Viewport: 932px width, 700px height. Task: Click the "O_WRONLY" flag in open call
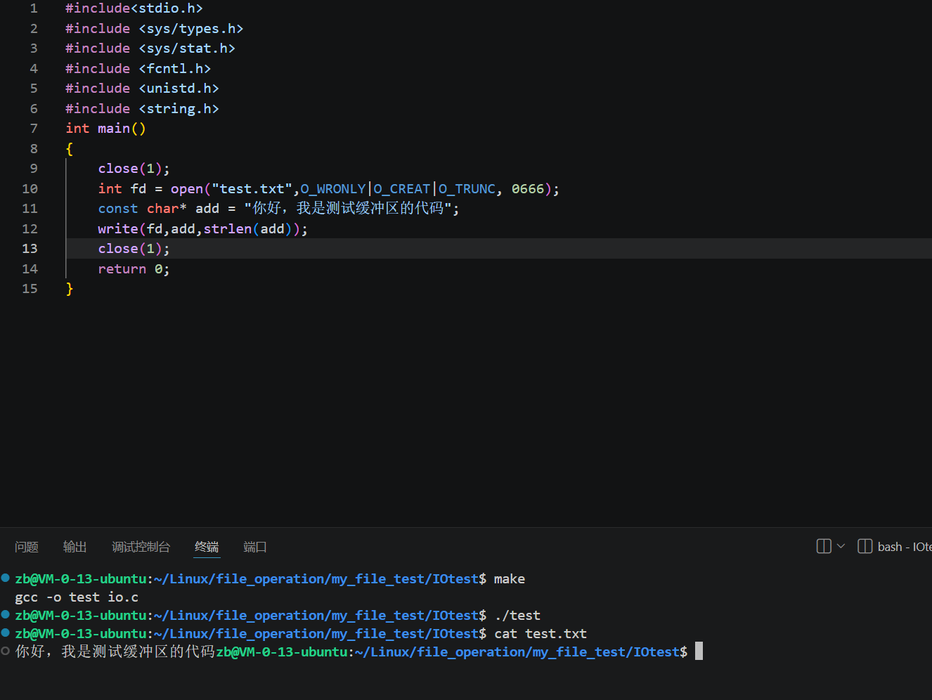point(333,189)
